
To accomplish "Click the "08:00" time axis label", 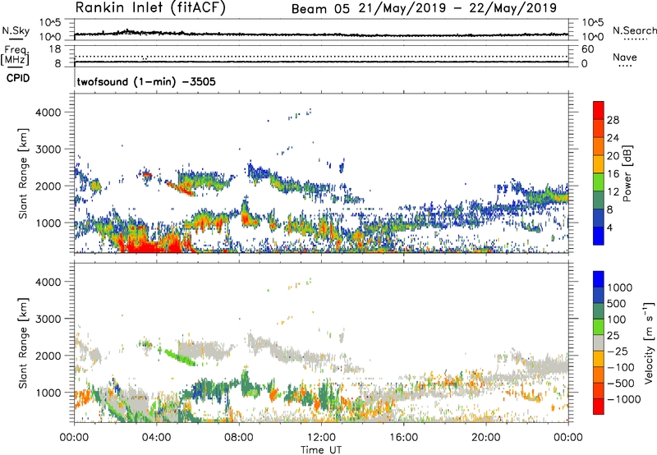I will click(239, 438).
